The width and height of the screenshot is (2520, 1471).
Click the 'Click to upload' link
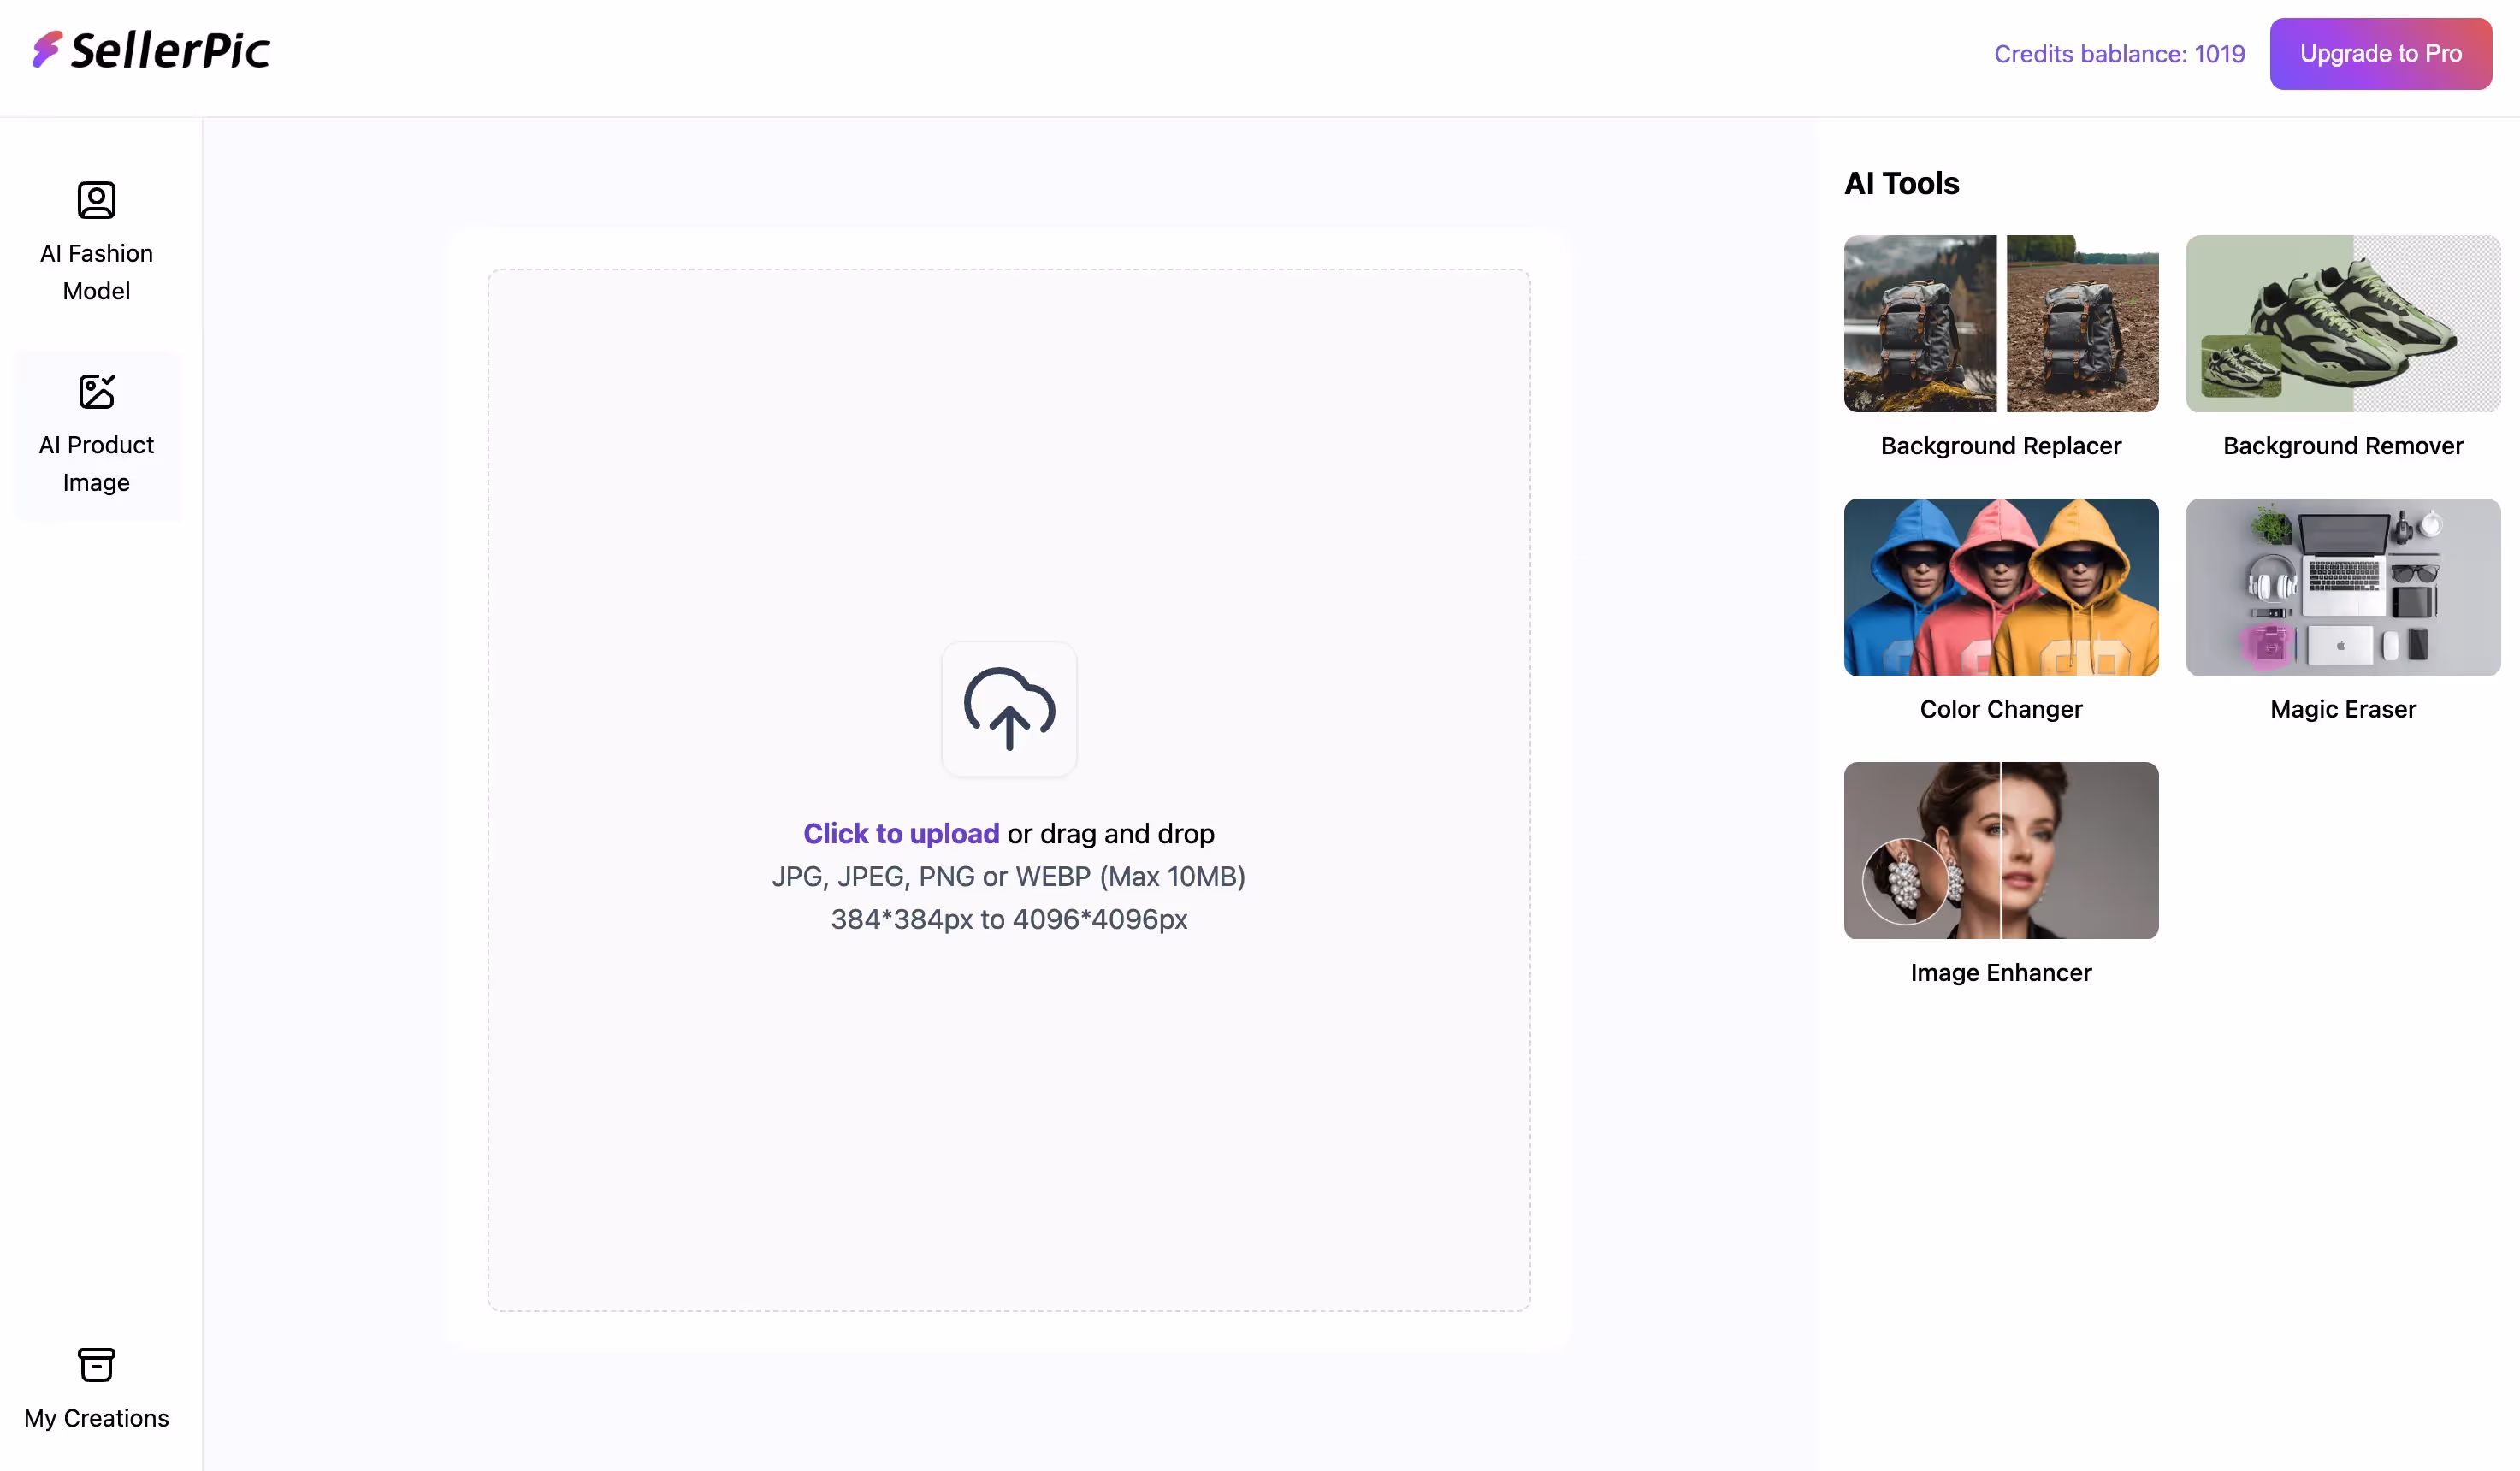pyautogui.click(x=900, y=833)
